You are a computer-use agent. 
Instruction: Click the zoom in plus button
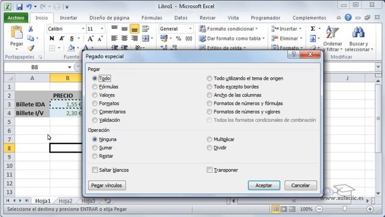[370, 209]
